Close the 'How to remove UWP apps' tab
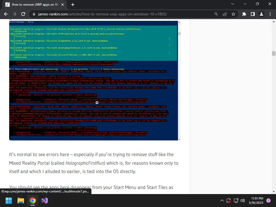Screen dimensions: 276x207 (x=63, y=5)
